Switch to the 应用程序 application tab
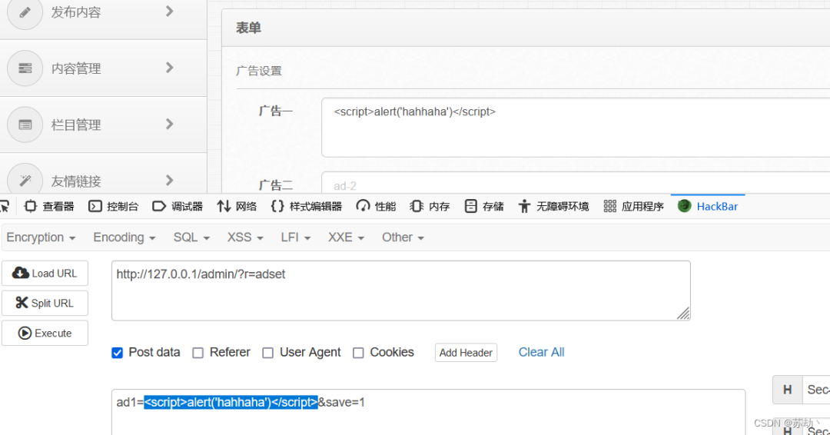830x435 pixels. coord(633,207)
